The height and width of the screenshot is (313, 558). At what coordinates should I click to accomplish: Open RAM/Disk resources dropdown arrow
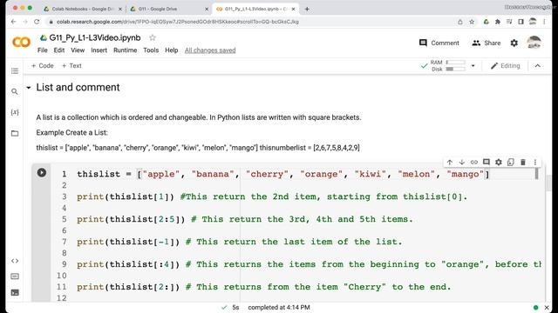pyautogui.click(x=473, y=66)
